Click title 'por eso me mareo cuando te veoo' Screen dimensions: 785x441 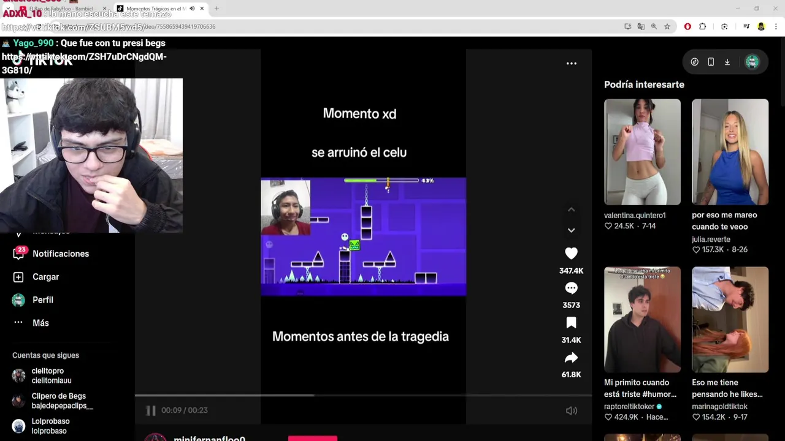pyautogui.click(x=724, y=221)
